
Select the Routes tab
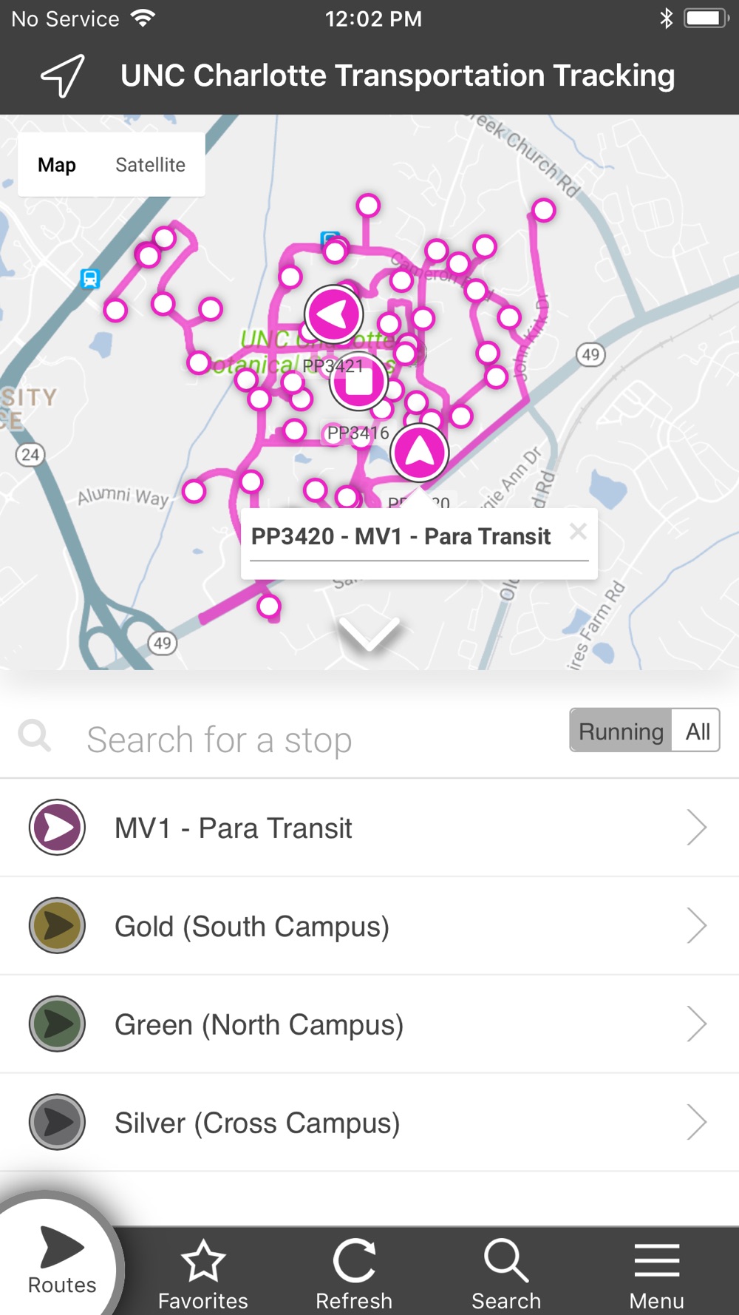click(61, 1260)
